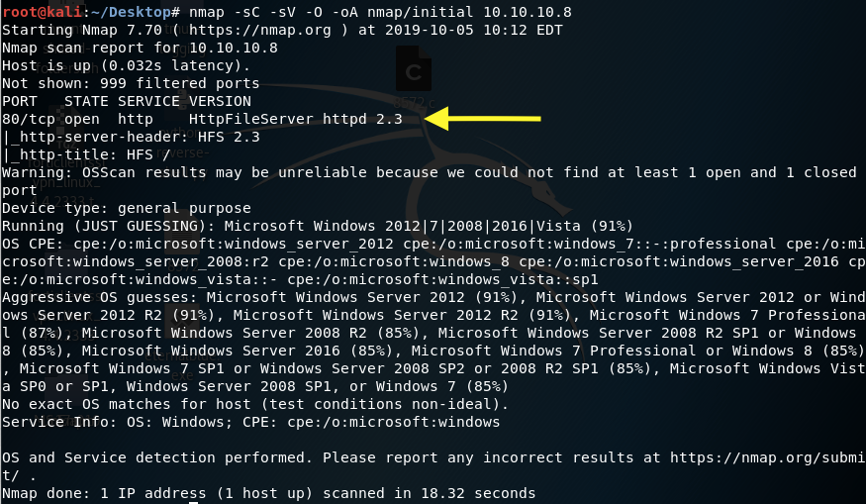Click the 'Not shown: 999 filtered ports' line
This screenshot has width=866, height=504.
pyautogui.click(x=131, y=83)
